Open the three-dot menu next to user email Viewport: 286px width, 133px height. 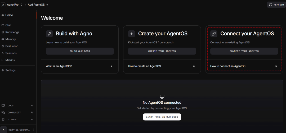coord(33,130)
